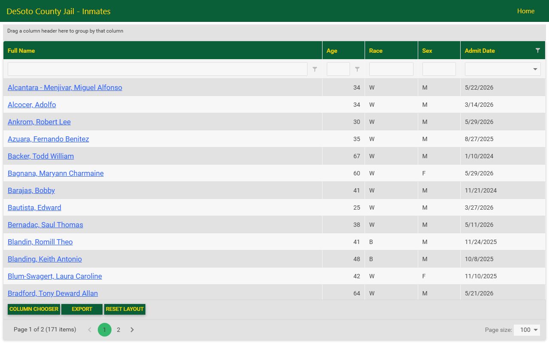Viewport: 549px width, 343px height.
Task: Select race B cell for Blandin
Action: coord(391,242)
